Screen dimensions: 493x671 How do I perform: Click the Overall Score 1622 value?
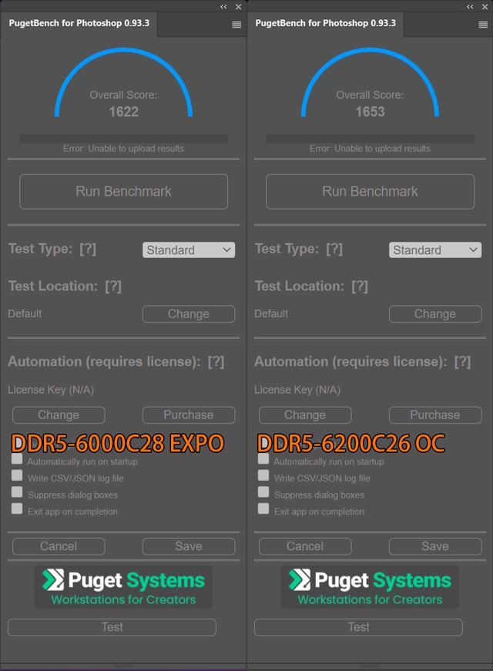124,112
